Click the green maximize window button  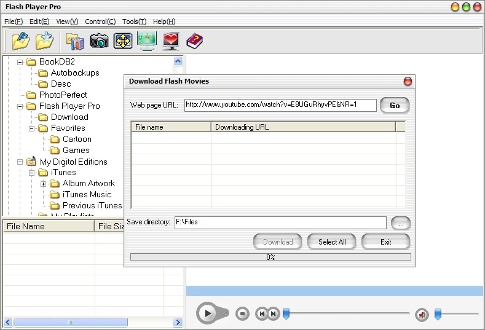[x=466, y=7]
